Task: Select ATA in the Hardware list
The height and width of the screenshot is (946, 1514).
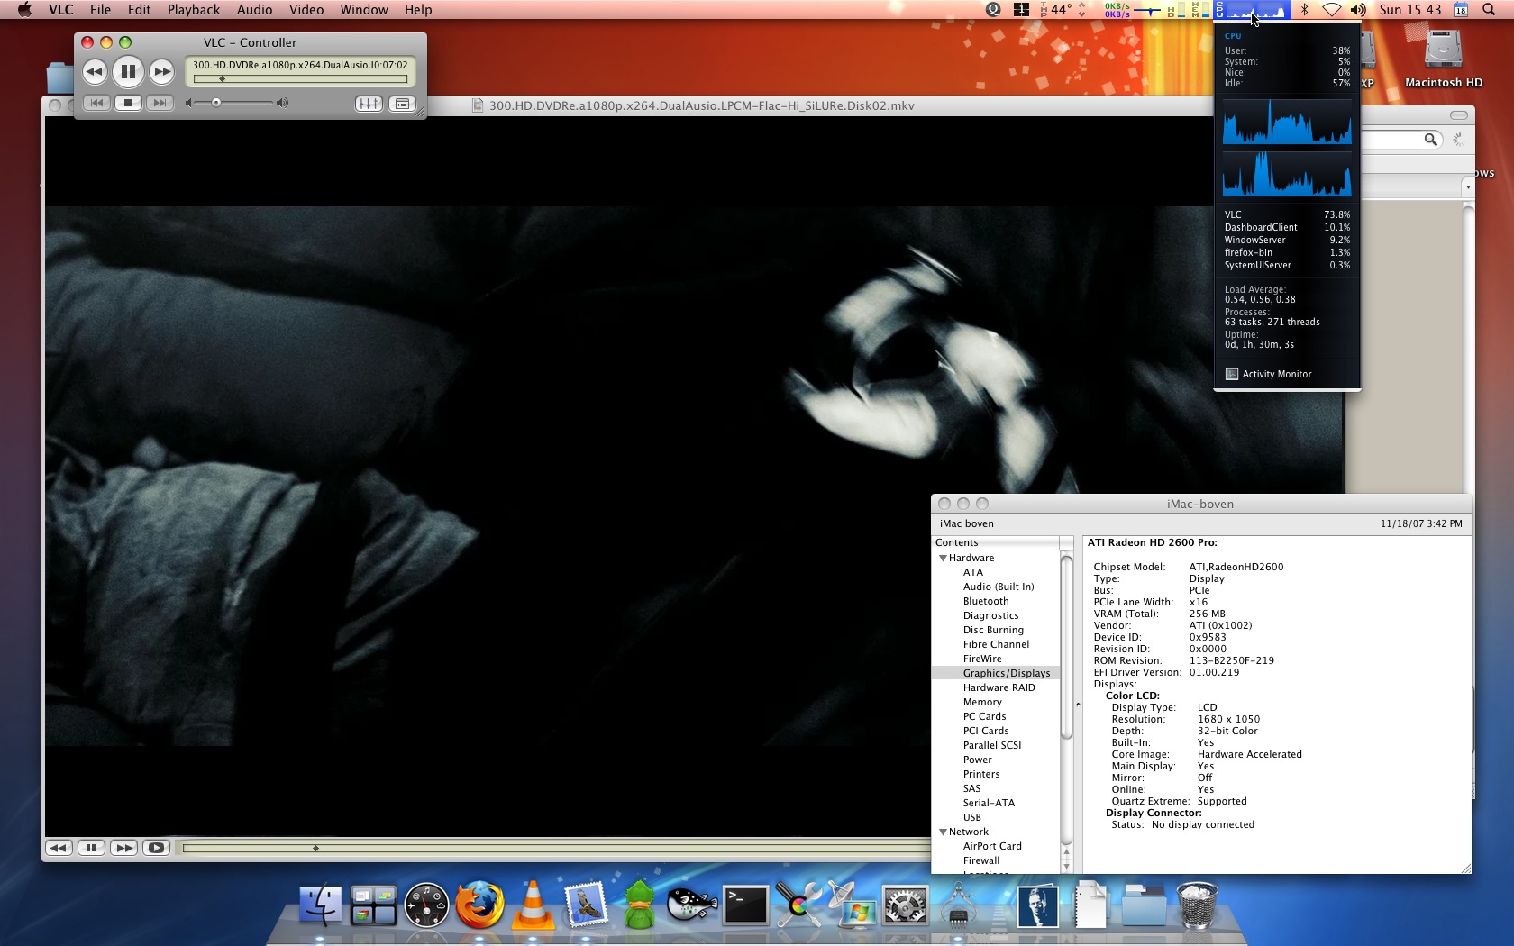Action: click(x=973, y=572)
